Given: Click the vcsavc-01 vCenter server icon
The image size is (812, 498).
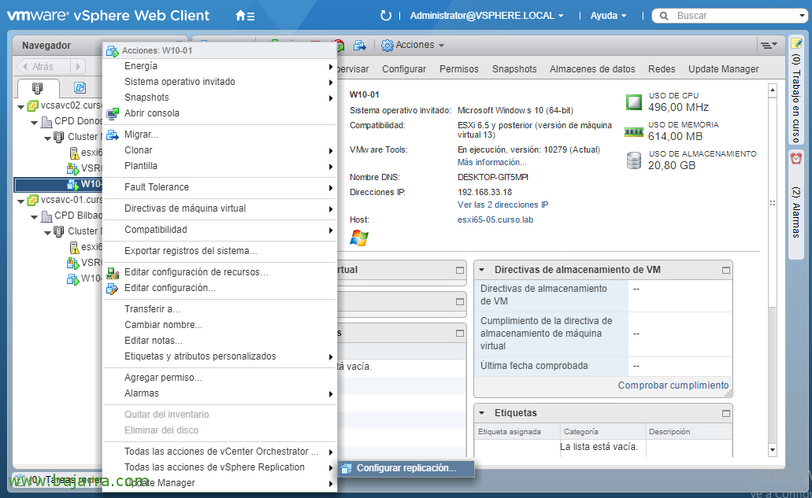Looking at the screenshot, I should click(x=32, y=200).
